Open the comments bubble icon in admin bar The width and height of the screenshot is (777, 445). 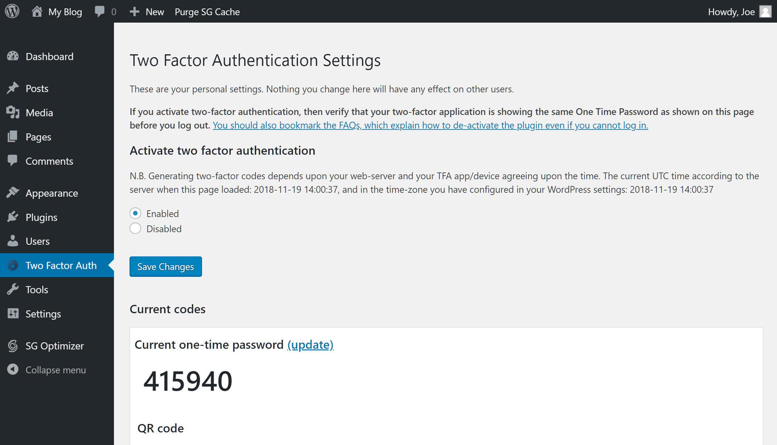(x=99, y=11)
